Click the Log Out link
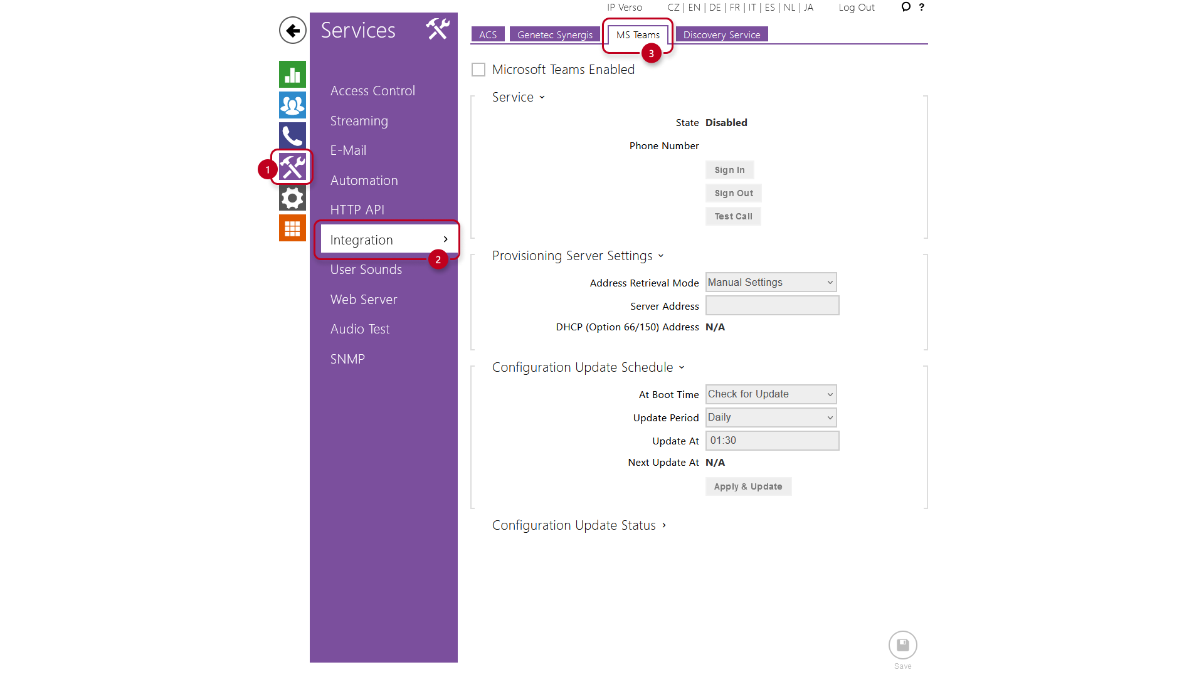 [857, 8]
